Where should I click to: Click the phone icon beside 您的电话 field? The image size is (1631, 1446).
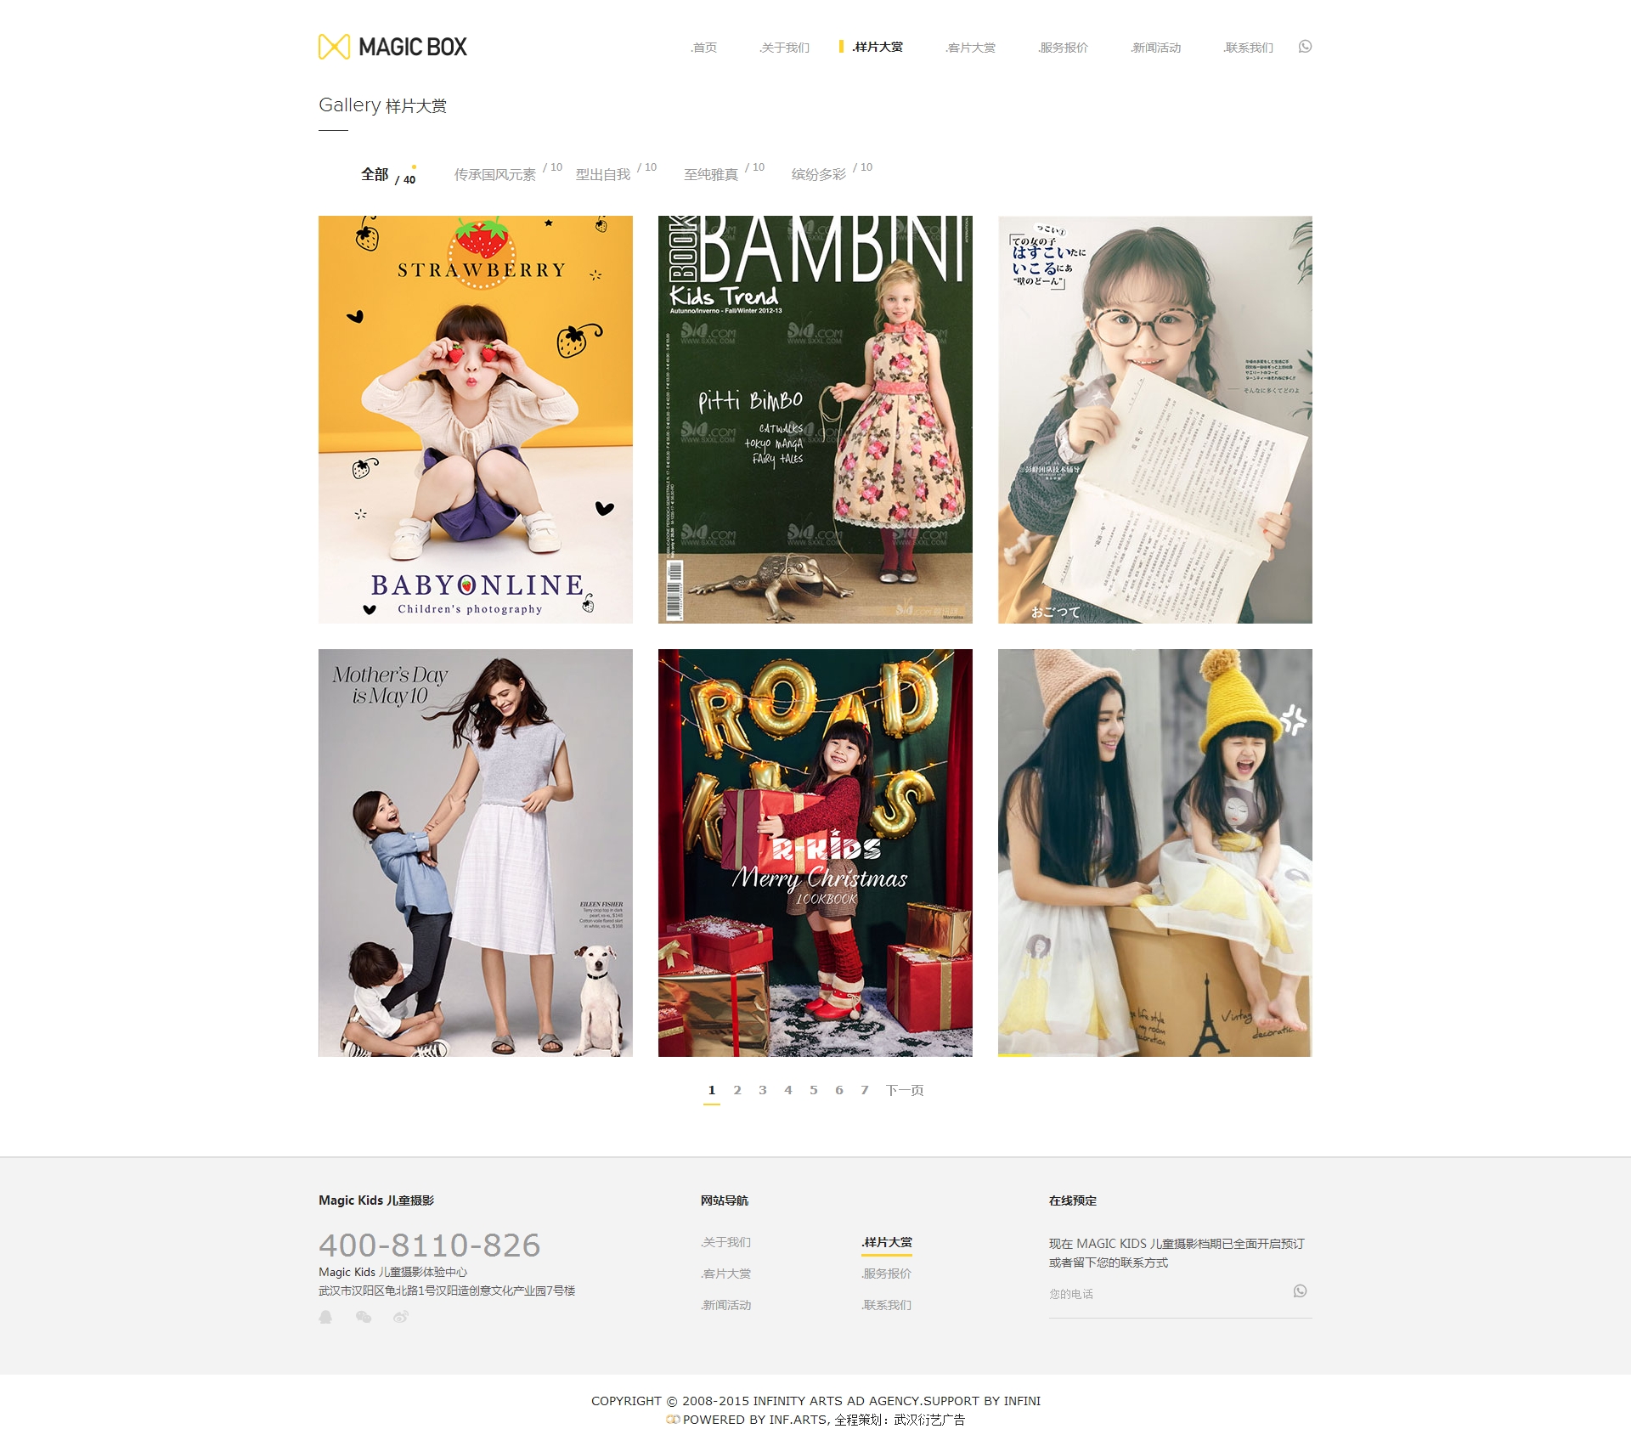coord(1300,1291)
